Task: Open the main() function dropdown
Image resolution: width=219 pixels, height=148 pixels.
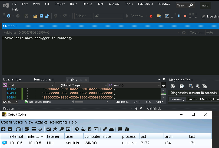Action: tap(134, 85)
